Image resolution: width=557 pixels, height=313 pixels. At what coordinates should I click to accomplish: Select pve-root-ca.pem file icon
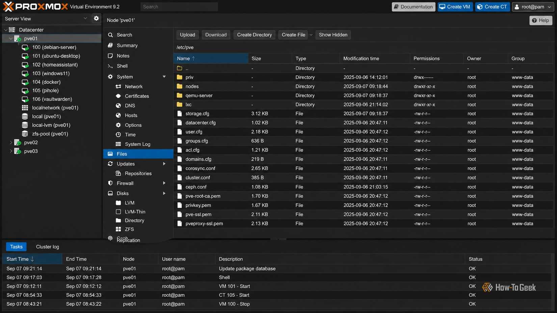tap(180, 196)
